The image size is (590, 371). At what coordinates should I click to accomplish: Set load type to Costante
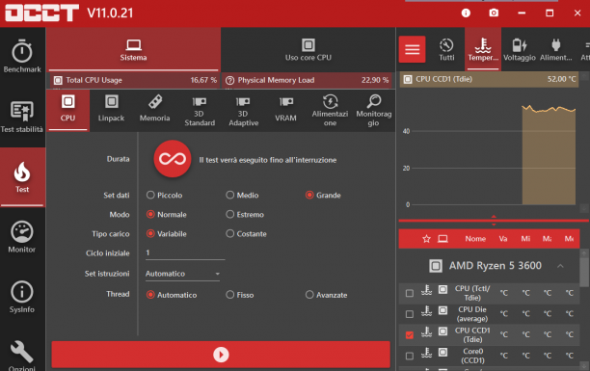(246, 233)
